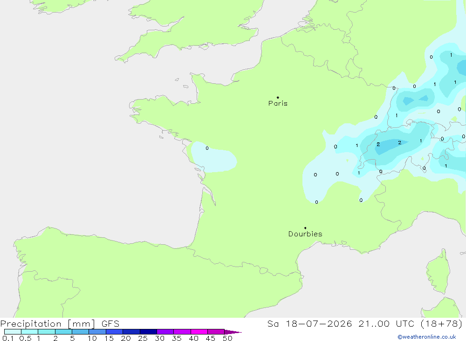
Task: Click the 'Precipitation [mm]' title text
Action: 48,324
